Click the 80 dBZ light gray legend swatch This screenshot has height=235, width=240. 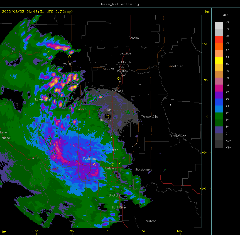coord(219,25)
